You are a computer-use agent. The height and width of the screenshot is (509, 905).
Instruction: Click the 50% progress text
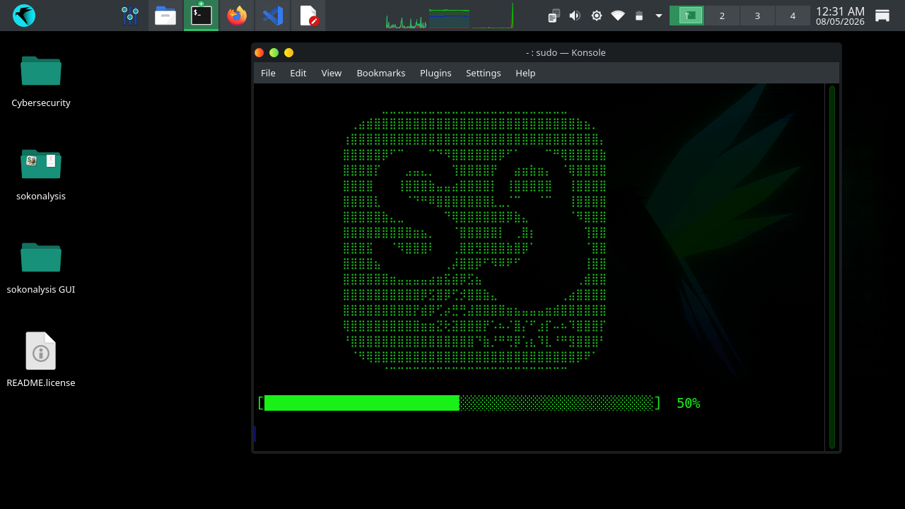tap(688, 403)
